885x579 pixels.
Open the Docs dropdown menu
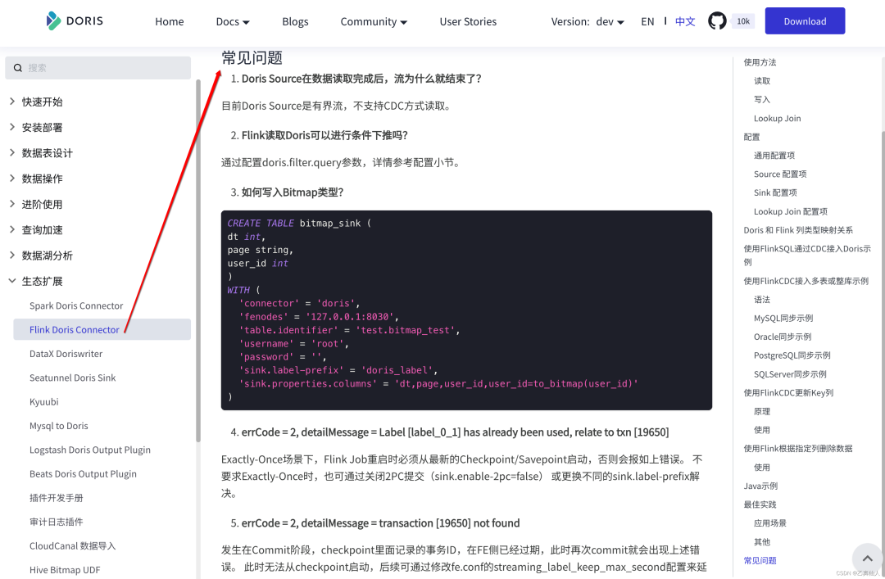[x=233, y=21]
